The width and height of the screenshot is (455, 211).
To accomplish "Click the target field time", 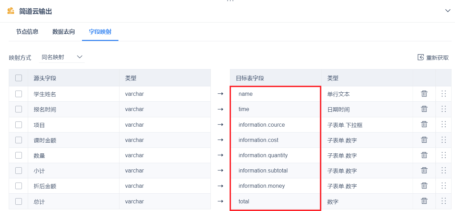I will click(244, 109).
